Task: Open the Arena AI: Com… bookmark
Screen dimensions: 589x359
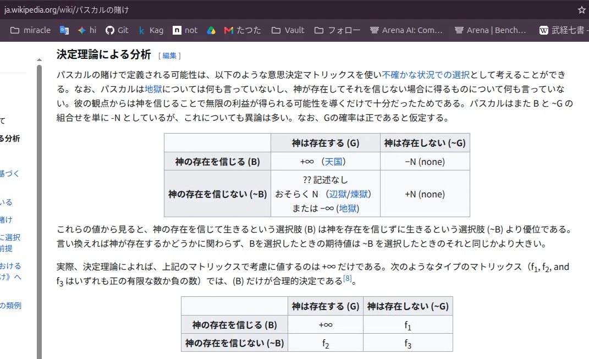Action: click(406, 30)
